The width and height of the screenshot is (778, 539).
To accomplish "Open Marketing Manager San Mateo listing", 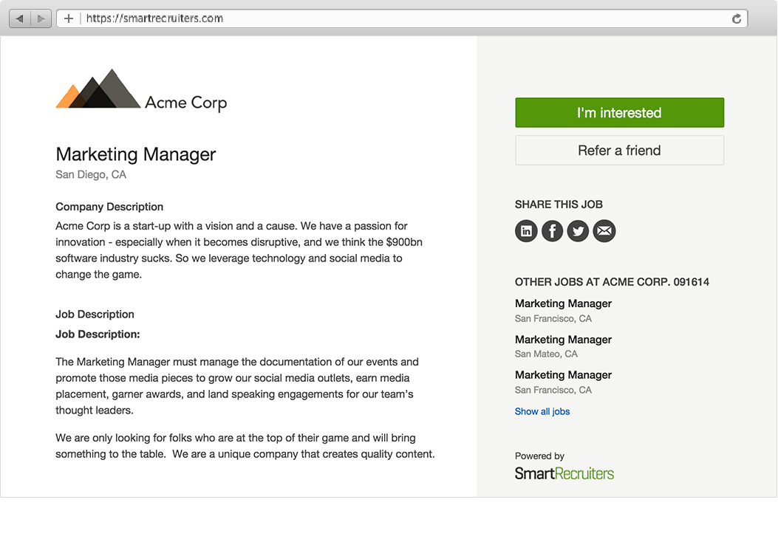I will click(x=563, y=340).
